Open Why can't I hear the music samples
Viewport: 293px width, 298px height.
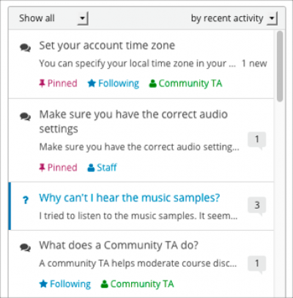(130, 198)
